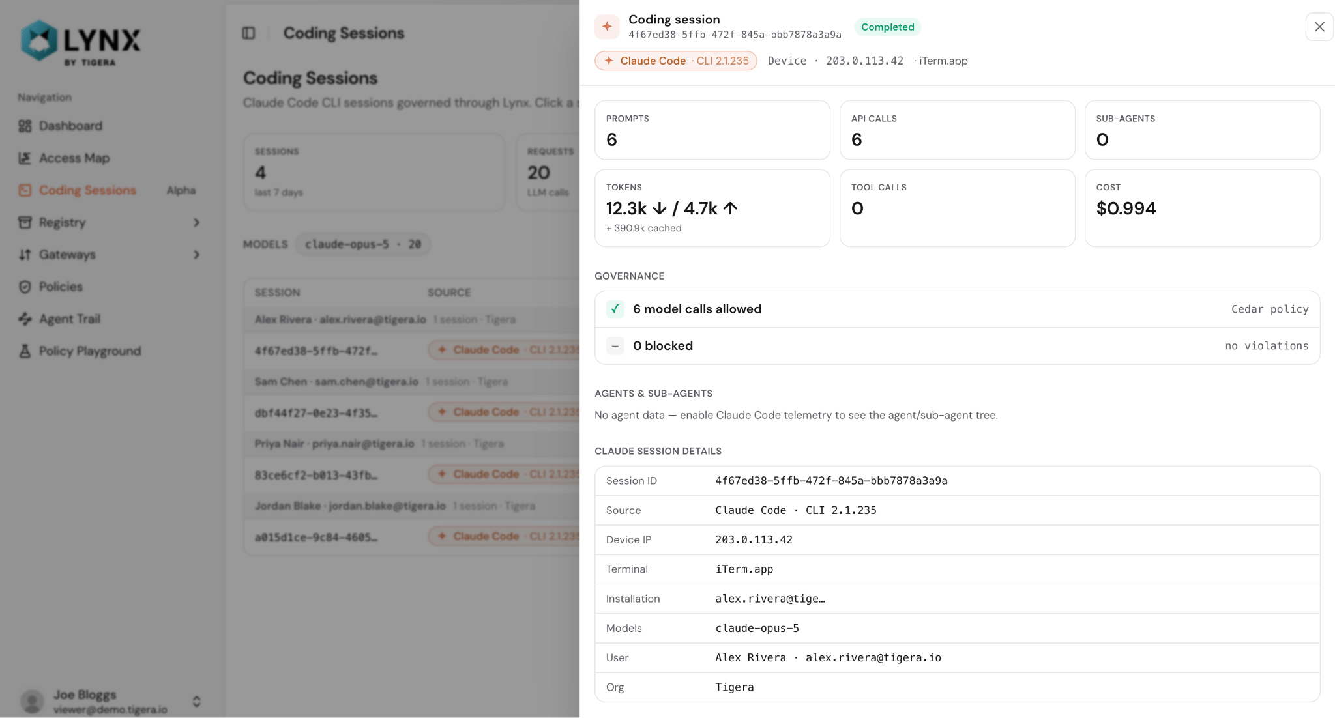1335x718 pixels.
Task: Open Agent Trail from navigation
Action: pos(70,319)
